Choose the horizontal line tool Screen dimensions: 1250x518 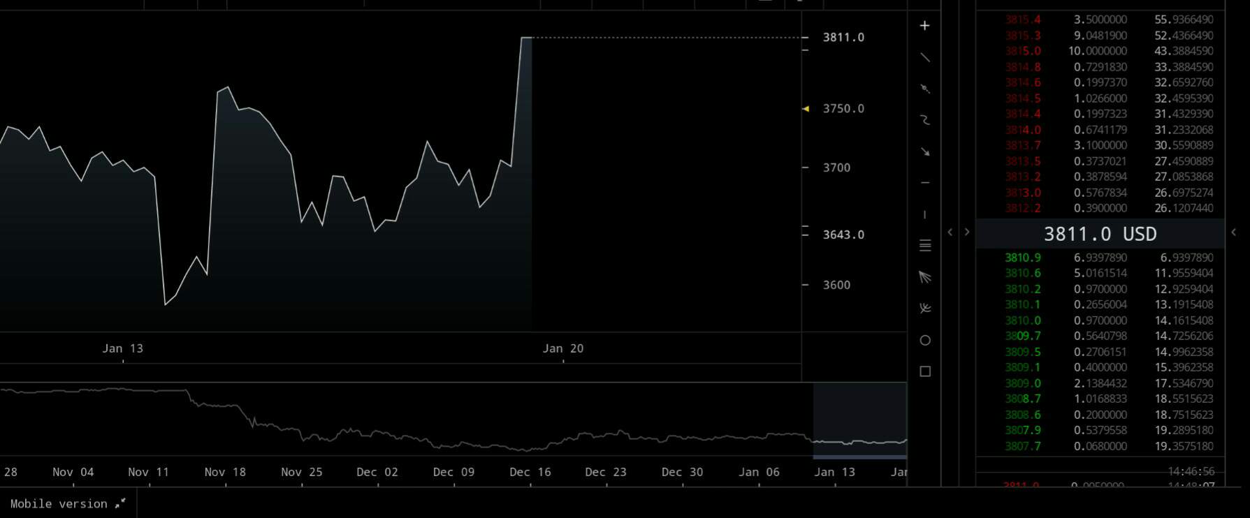924,183
